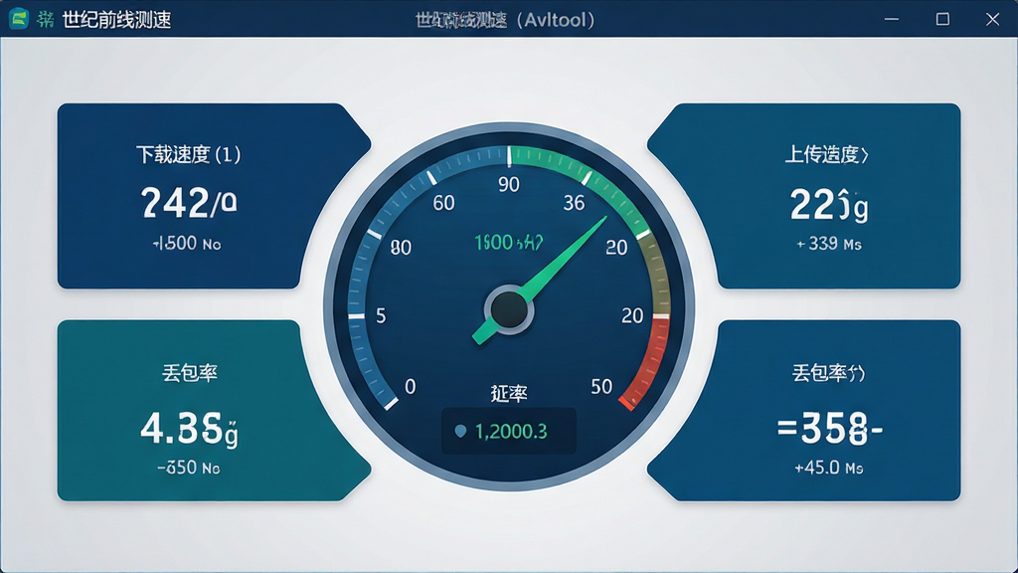Click the 1,2000.3 readout box
The height and width of the screenshot is (573, 1018).
pos(509,431)
